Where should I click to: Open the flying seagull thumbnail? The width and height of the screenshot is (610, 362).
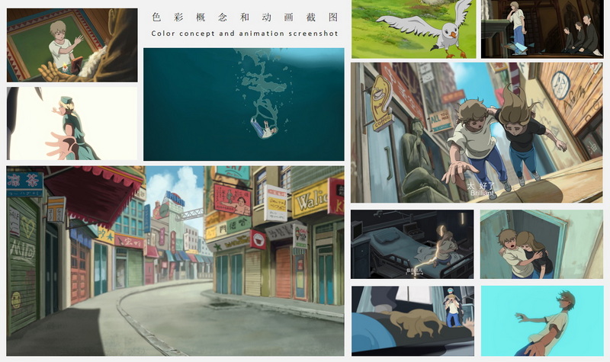413,29
